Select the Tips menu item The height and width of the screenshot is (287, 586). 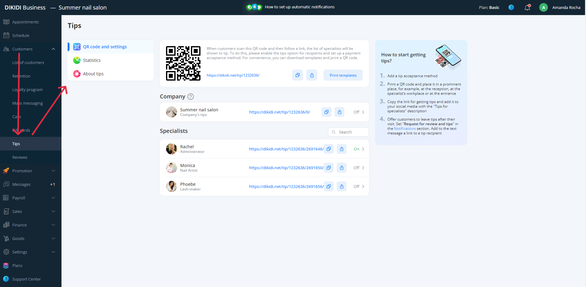(31, 144)
